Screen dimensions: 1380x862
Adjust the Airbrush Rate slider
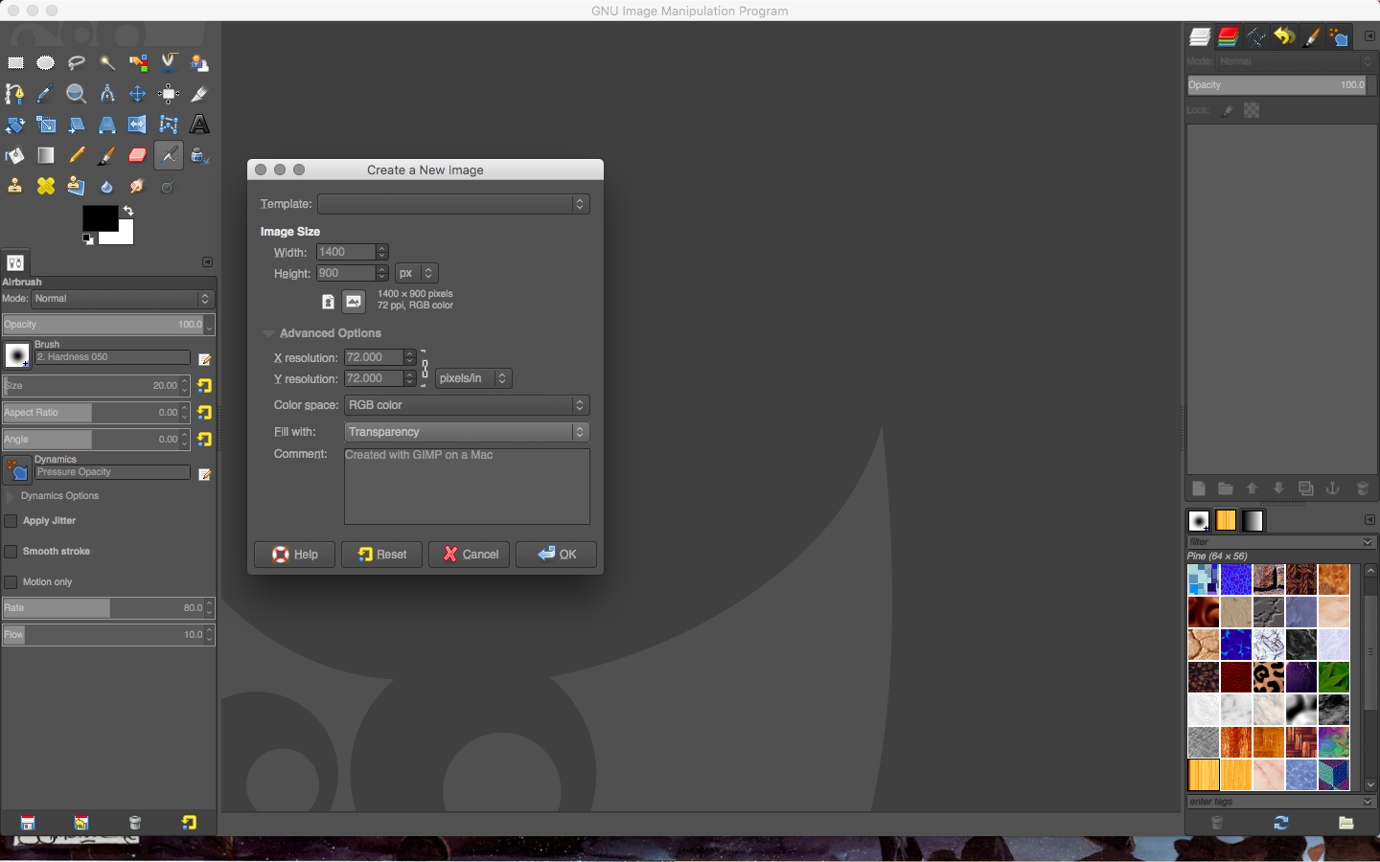click(108, 608)
